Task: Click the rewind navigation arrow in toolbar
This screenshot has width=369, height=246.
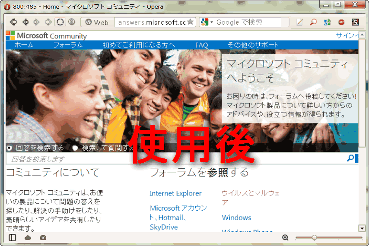Action: [x=13, y=22]
